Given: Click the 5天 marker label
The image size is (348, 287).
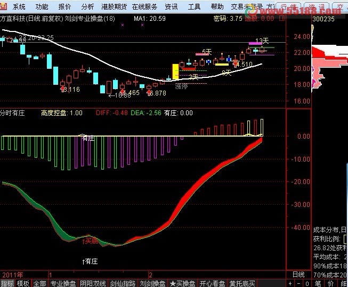Looking at the screenshot, I should pos(207,52).
